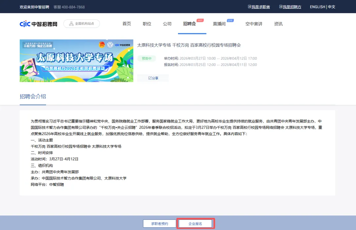The height and width of the screenshot is (230, 356).
Task: Switch language via ENGLISH link
Action: (x=317, y=7)
